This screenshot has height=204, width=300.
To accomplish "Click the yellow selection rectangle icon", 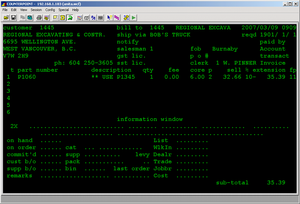I will coord(55,18).
